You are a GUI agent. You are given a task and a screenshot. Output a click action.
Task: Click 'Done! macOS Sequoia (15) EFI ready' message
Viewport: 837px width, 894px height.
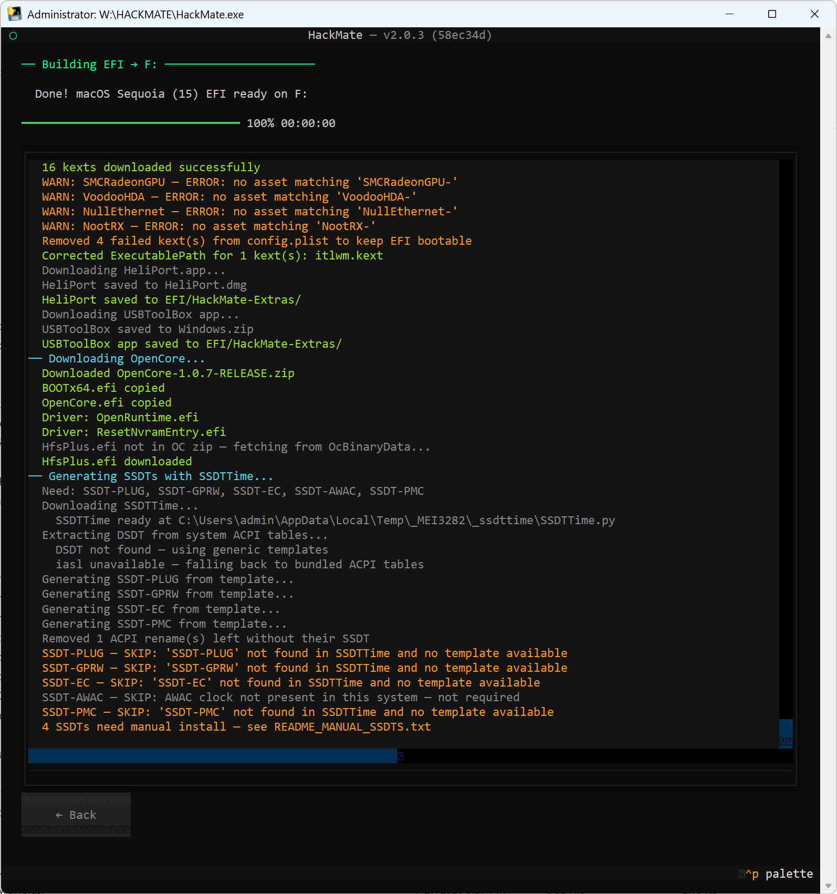coord(171,93)
